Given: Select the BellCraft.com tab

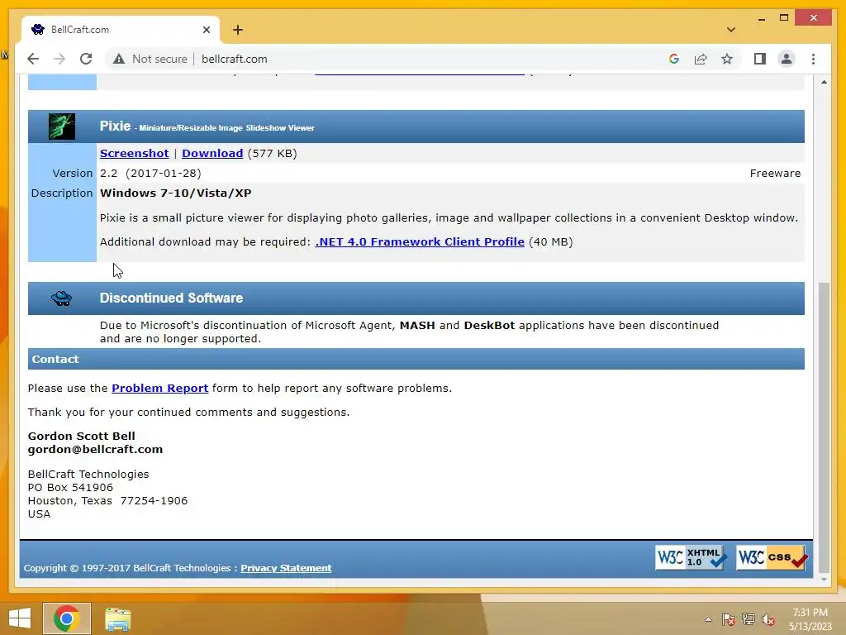Looking at the screenshot, I should pyautogui.click(x=120, y=30).
